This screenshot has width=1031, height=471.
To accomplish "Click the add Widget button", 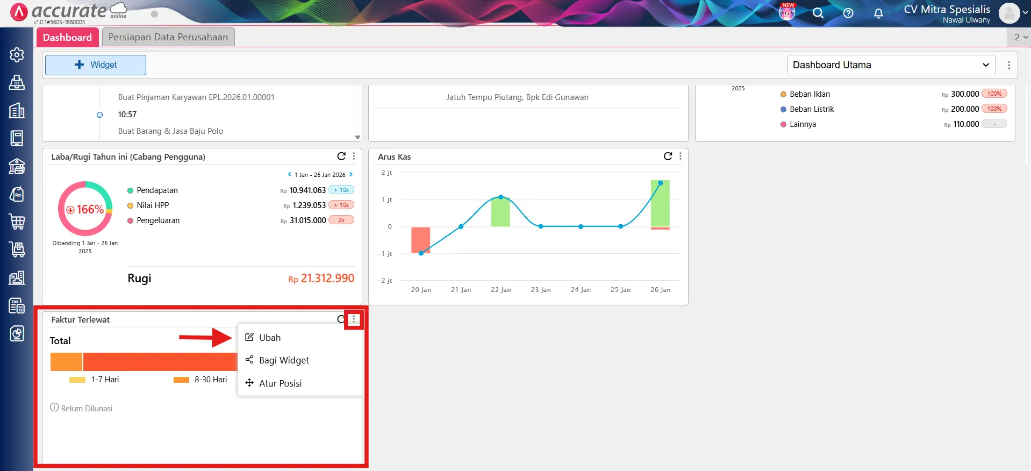I will [x=96, y=65].
